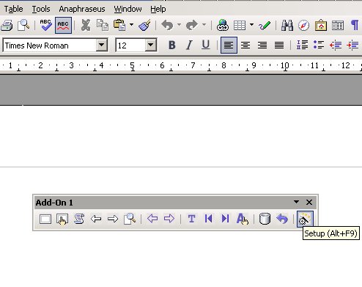
Task: Click the Hyperlink globe icon
Action: tap(223, 25)
